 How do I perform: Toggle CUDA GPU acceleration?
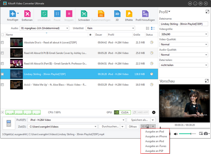tap(122, 112)
